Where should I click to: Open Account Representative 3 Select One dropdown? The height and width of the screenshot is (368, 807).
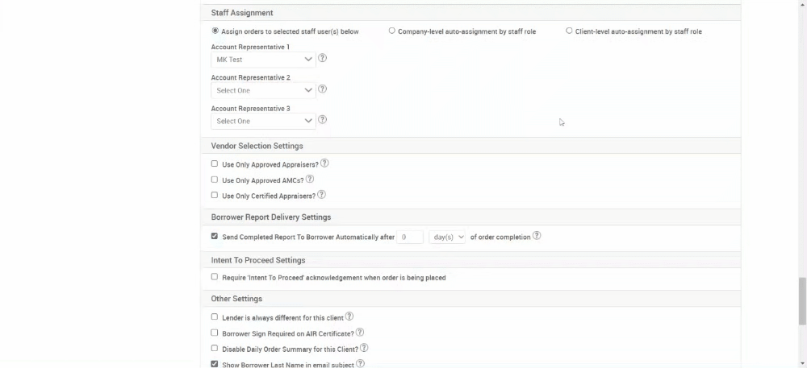tap(263, 121)
